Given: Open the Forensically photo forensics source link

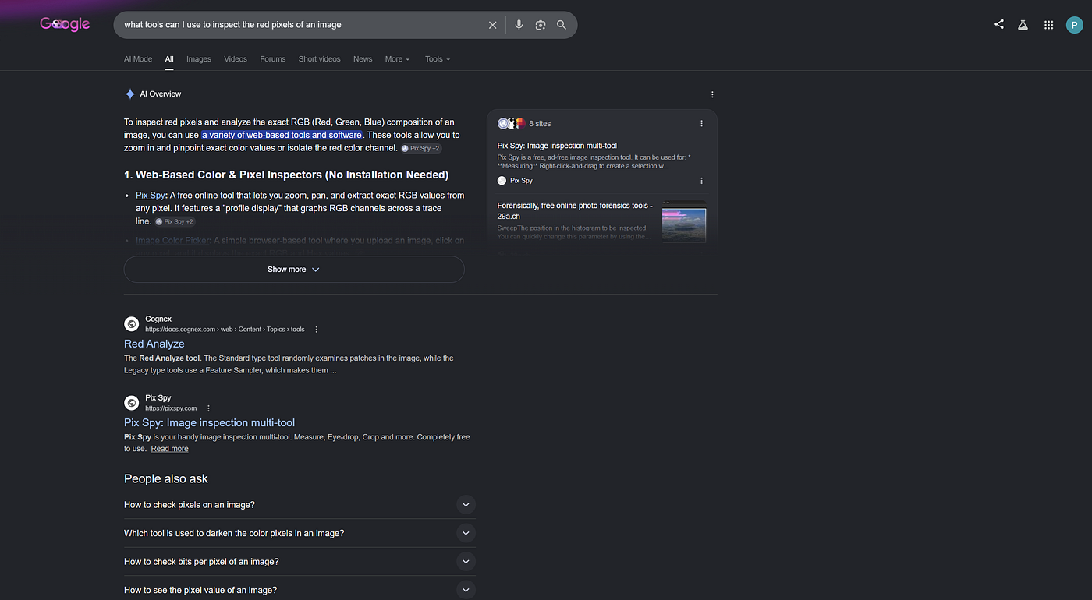Looking at the screenshot, I should coord(575,210).
